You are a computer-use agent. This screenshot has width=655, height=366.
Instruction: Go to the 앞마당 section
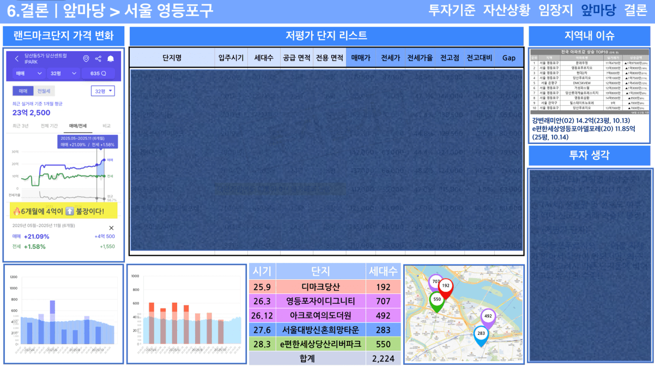tap(598, 10)
